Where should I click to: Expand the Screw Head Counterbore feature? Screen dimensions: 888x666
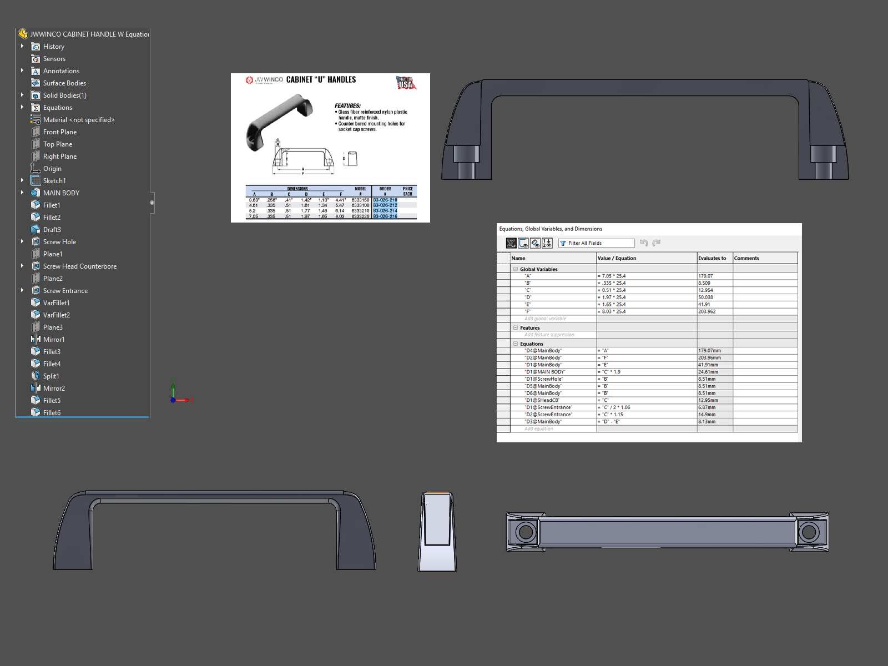coord(22,266)
